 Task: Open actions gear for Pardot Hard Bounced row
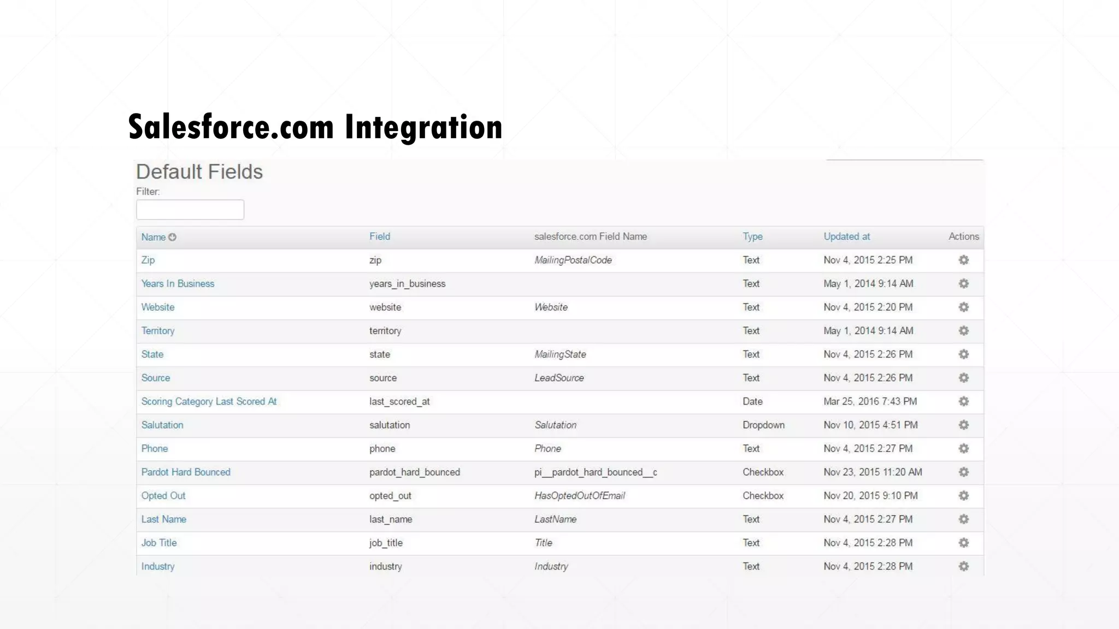coord(964,472)
